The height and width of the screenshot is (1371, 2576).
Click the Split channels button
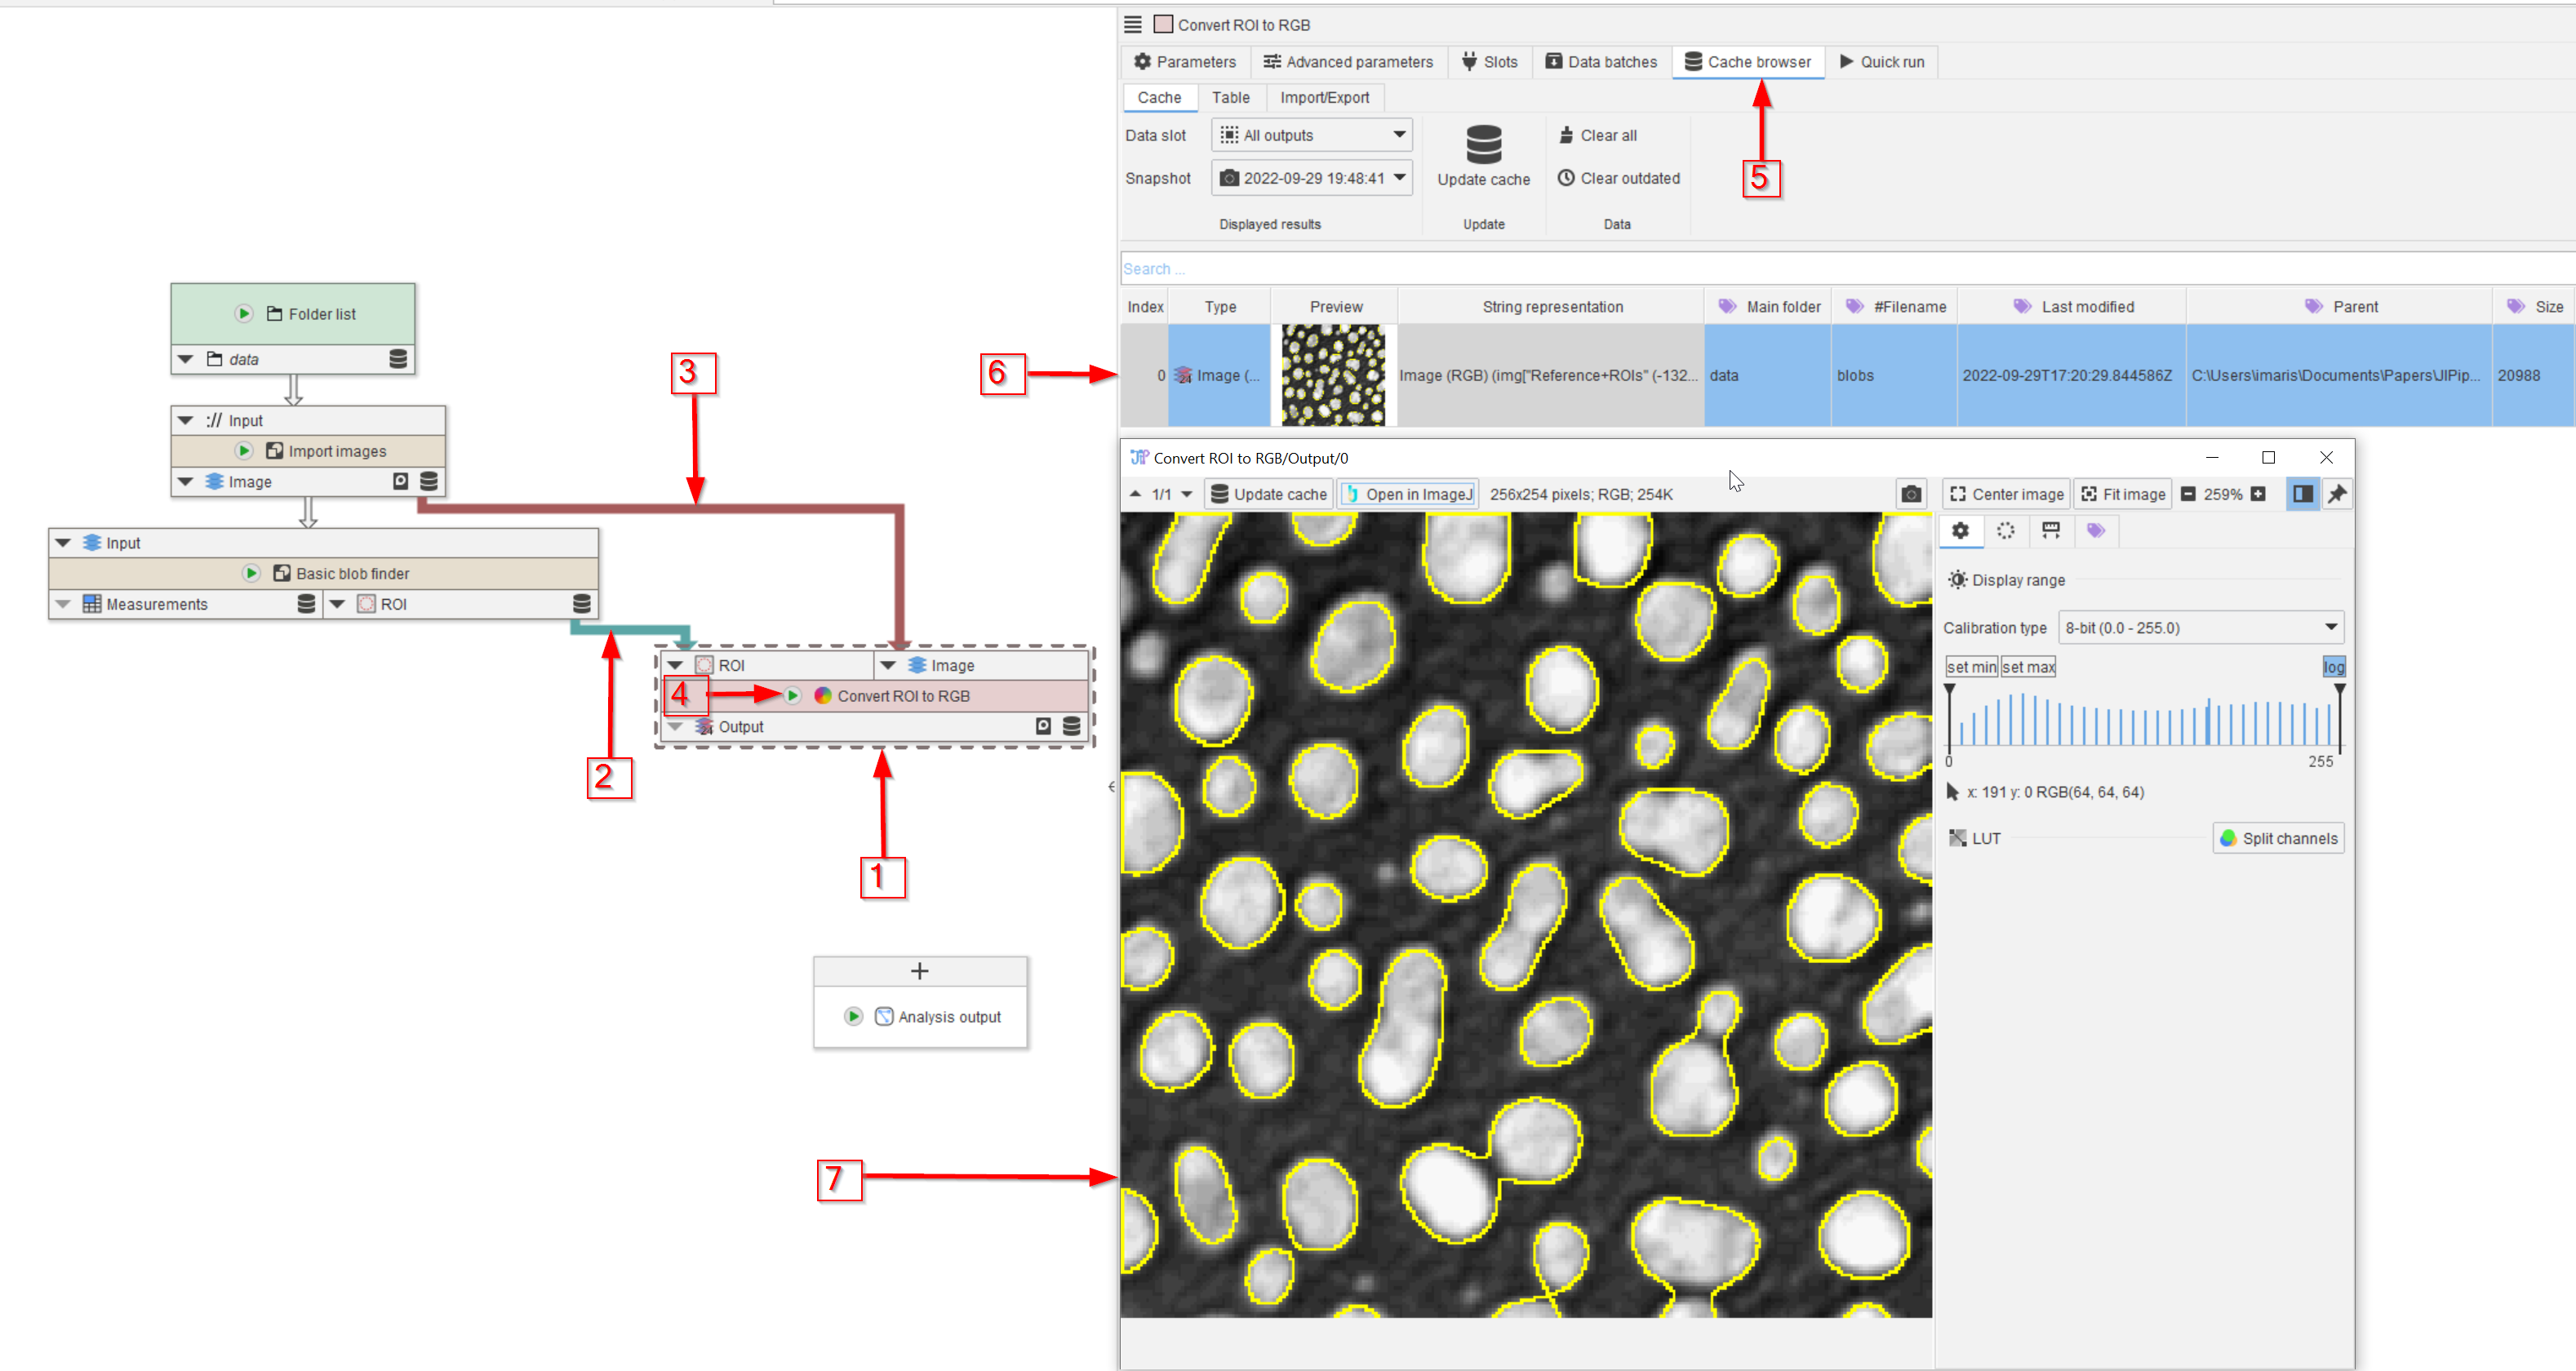point(2278,838)
